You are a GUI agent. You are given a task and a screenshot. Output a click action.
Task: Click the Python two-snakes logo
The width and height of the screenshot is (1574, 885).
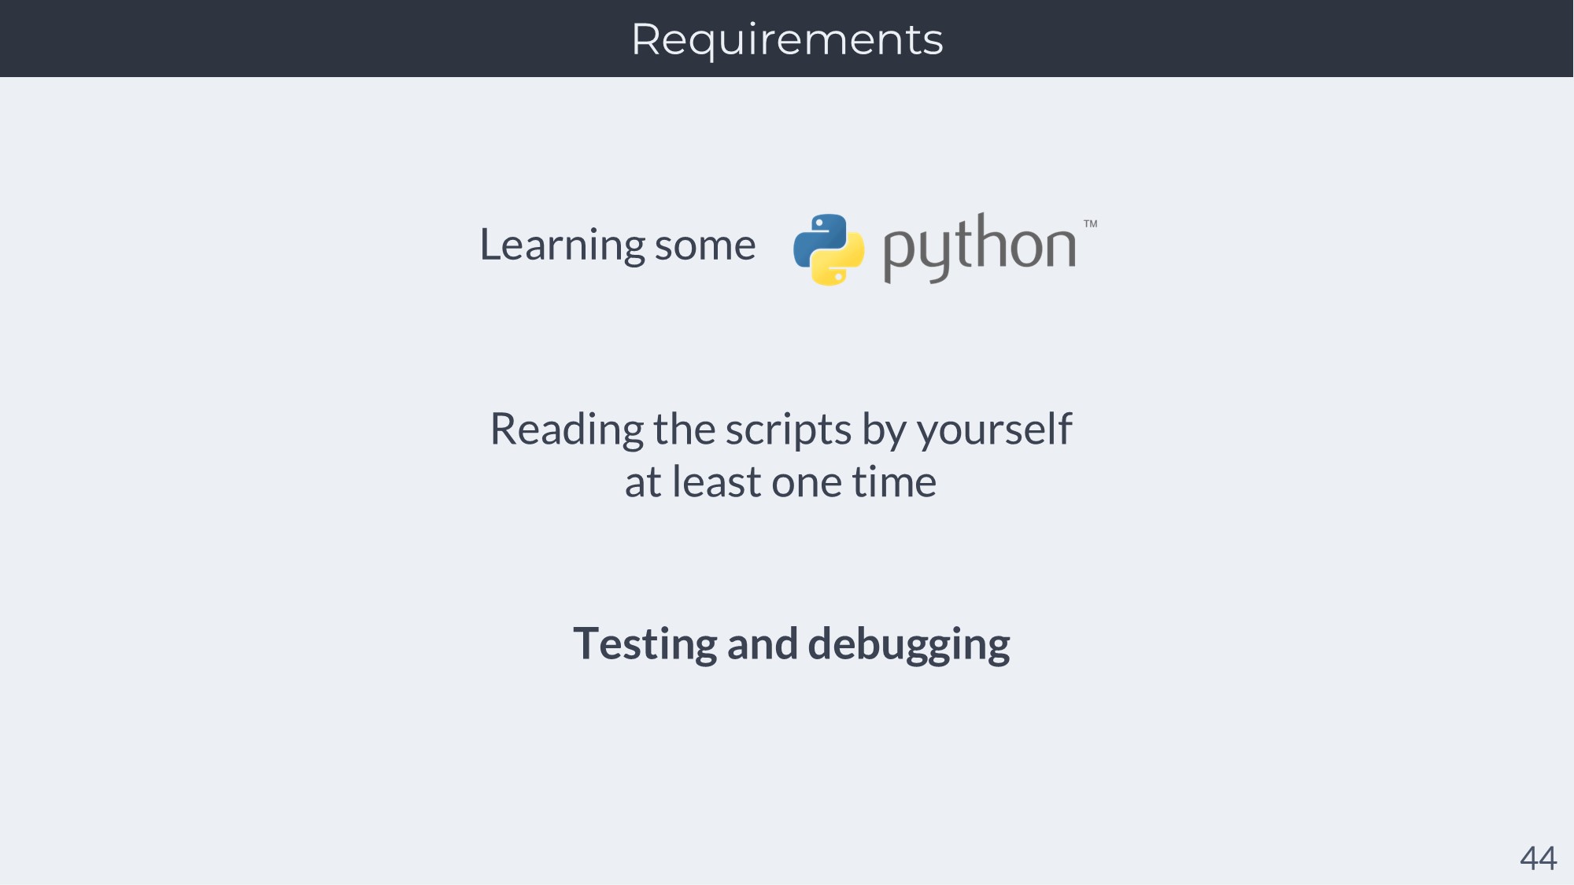coord(829,249)
